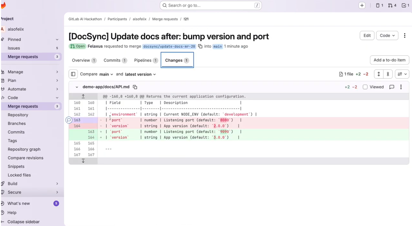412x226 pixels.
Task: Focus the Search or go to field
Action: [x=211, y=5]
